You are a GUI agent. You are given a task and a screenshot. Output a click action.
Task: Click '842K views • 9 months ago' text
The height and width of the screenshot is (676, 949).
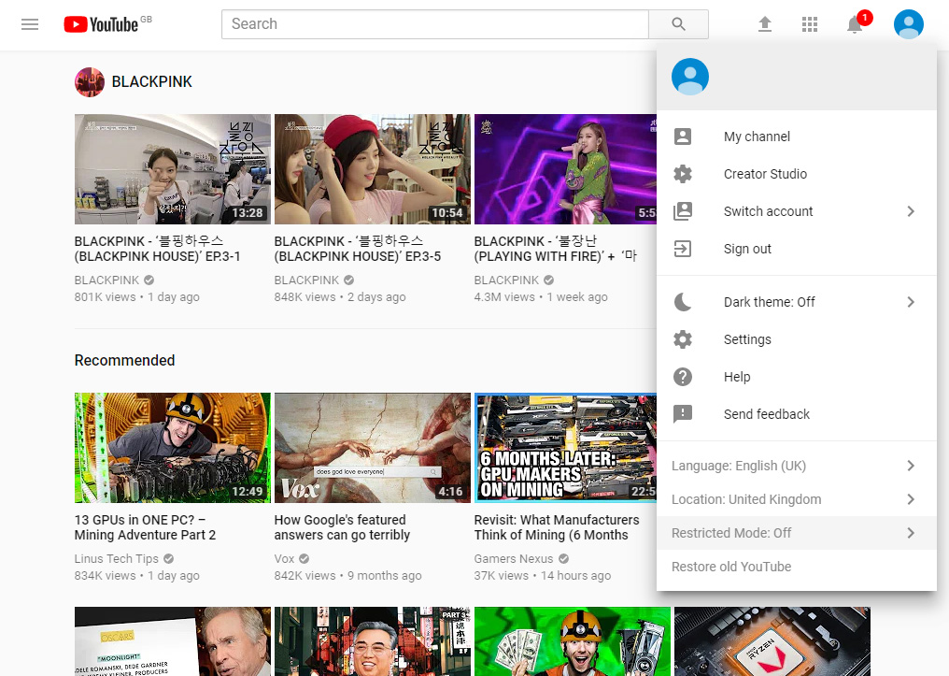348,575
